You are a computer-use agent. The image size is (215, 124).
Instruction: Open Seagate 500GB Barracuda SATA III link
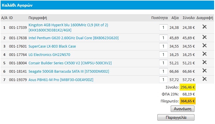click(x=69, y=71)
